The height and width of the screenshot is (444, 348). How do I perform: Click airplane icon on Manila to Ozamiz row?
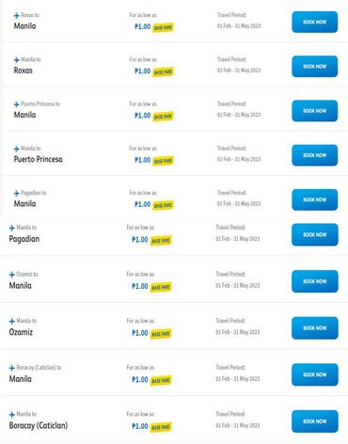click(x=12, y=321)
